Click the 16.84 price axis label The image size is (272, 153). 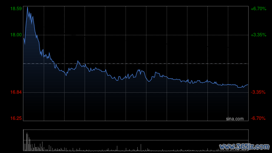tap(16, 92)
